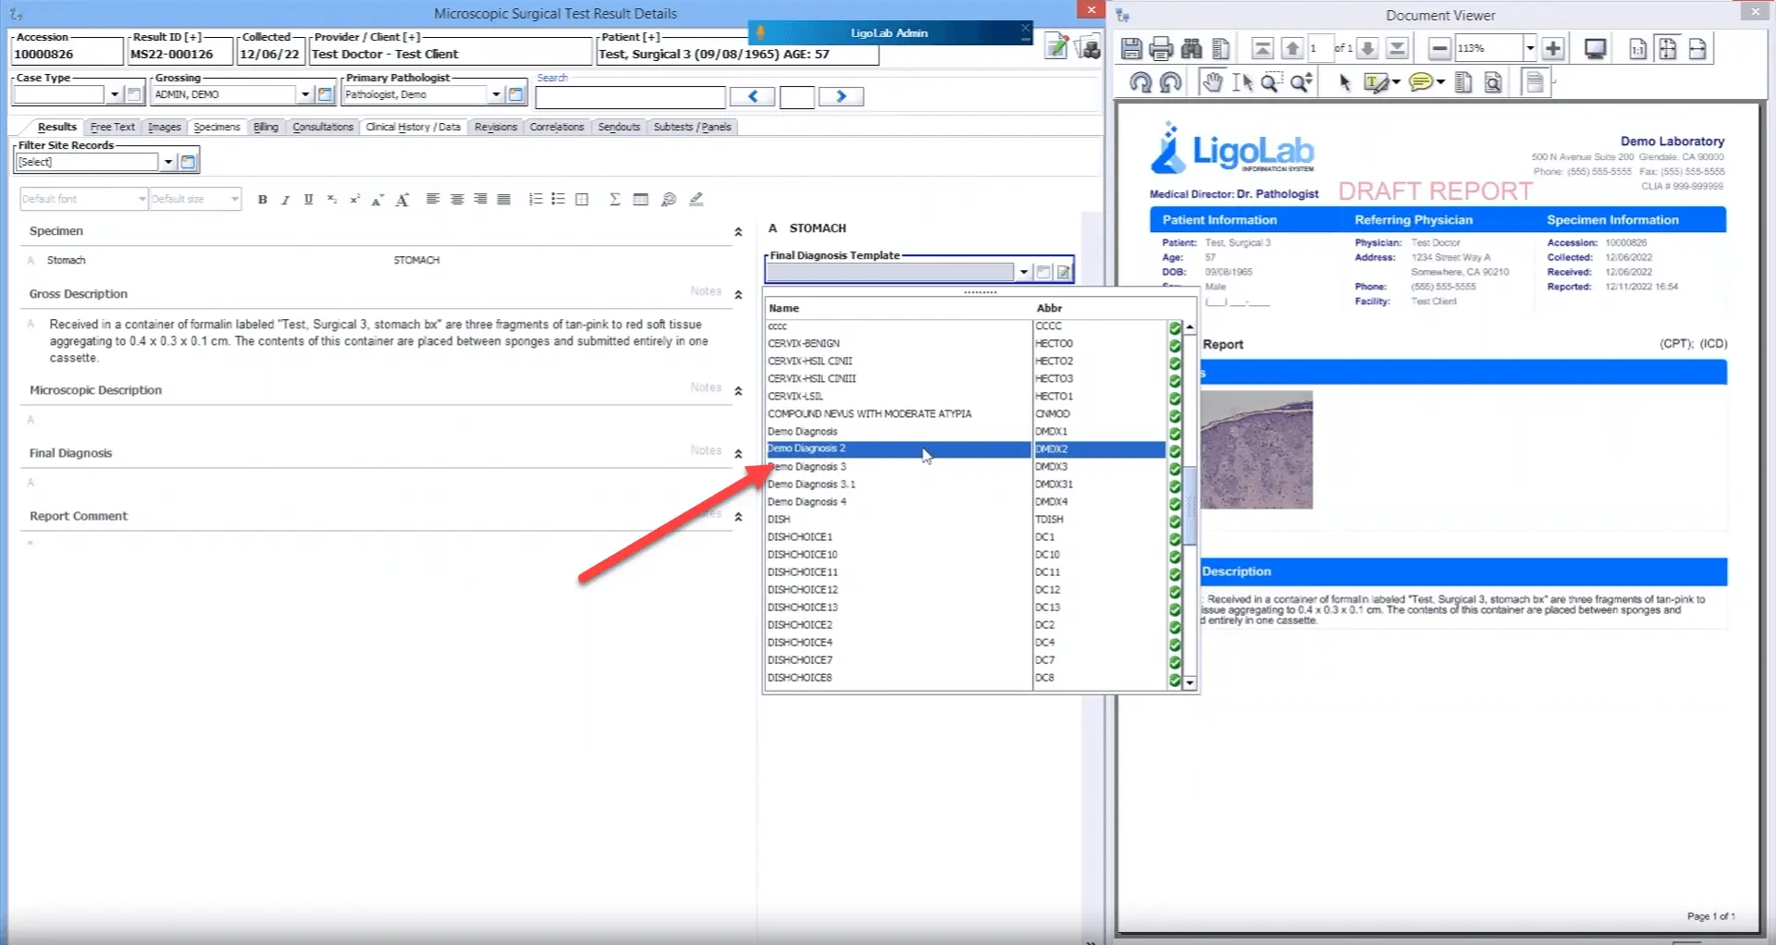
Task: Expand the Final Diagnosis Template dropdown
Action: (1023, 271)
